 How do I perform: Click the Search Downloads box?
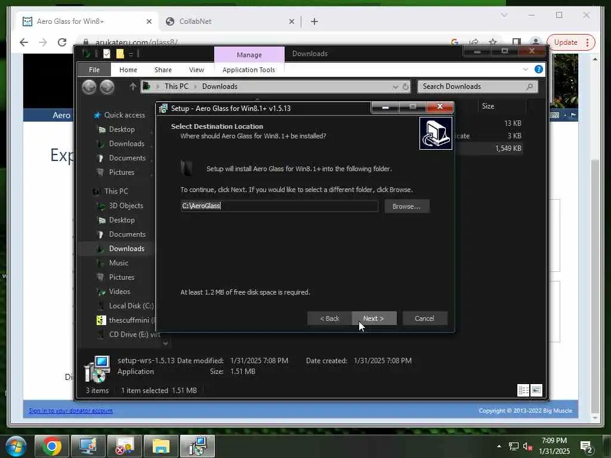click(x=478, y=86)
